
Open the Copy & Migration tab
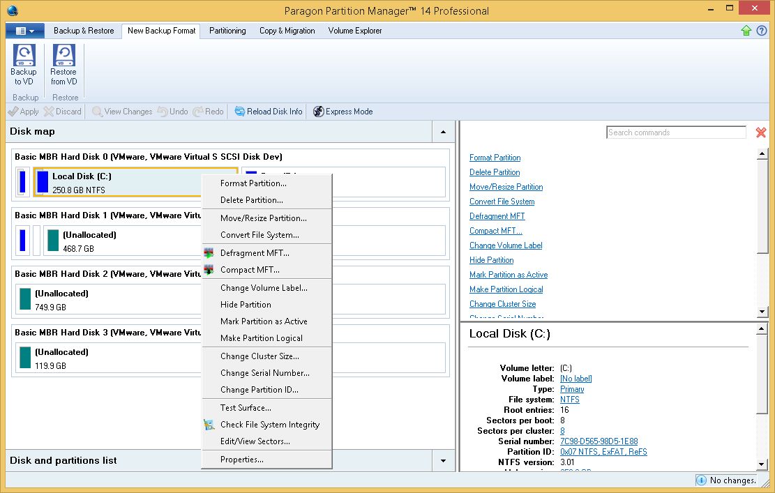tap(287, 31)
